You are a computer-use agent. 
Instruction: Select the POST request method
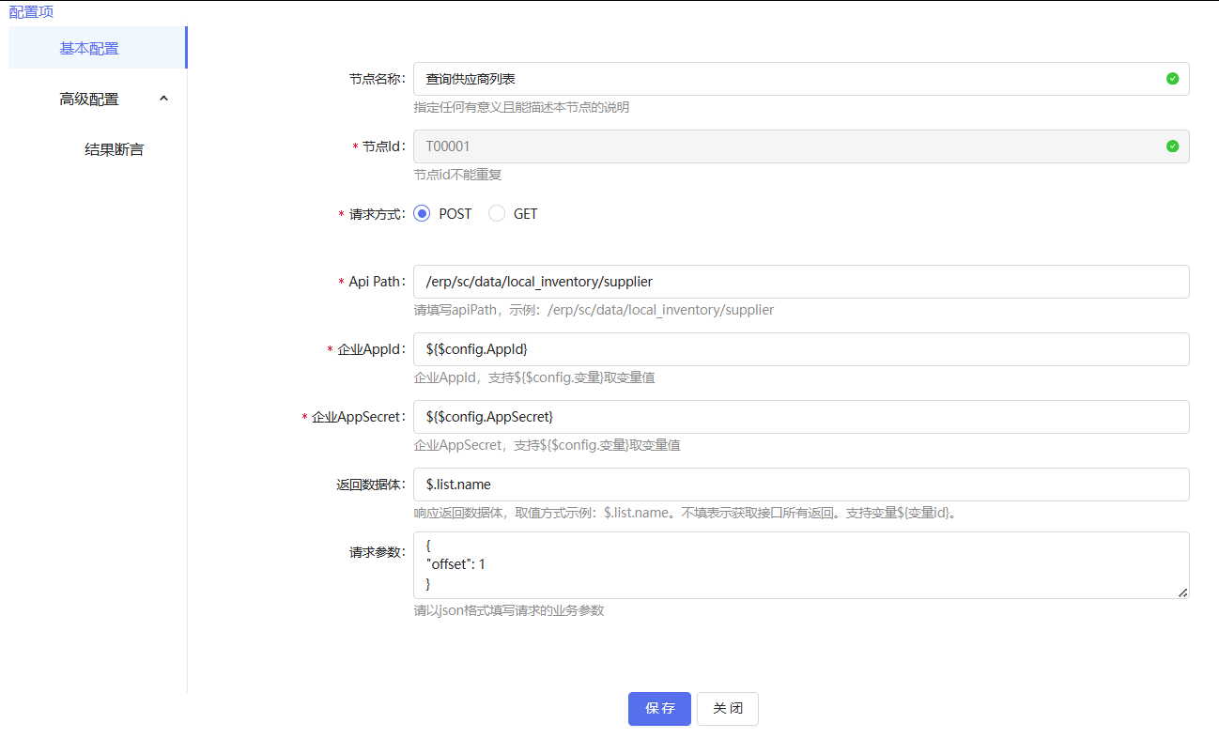[x=422, y=213]
